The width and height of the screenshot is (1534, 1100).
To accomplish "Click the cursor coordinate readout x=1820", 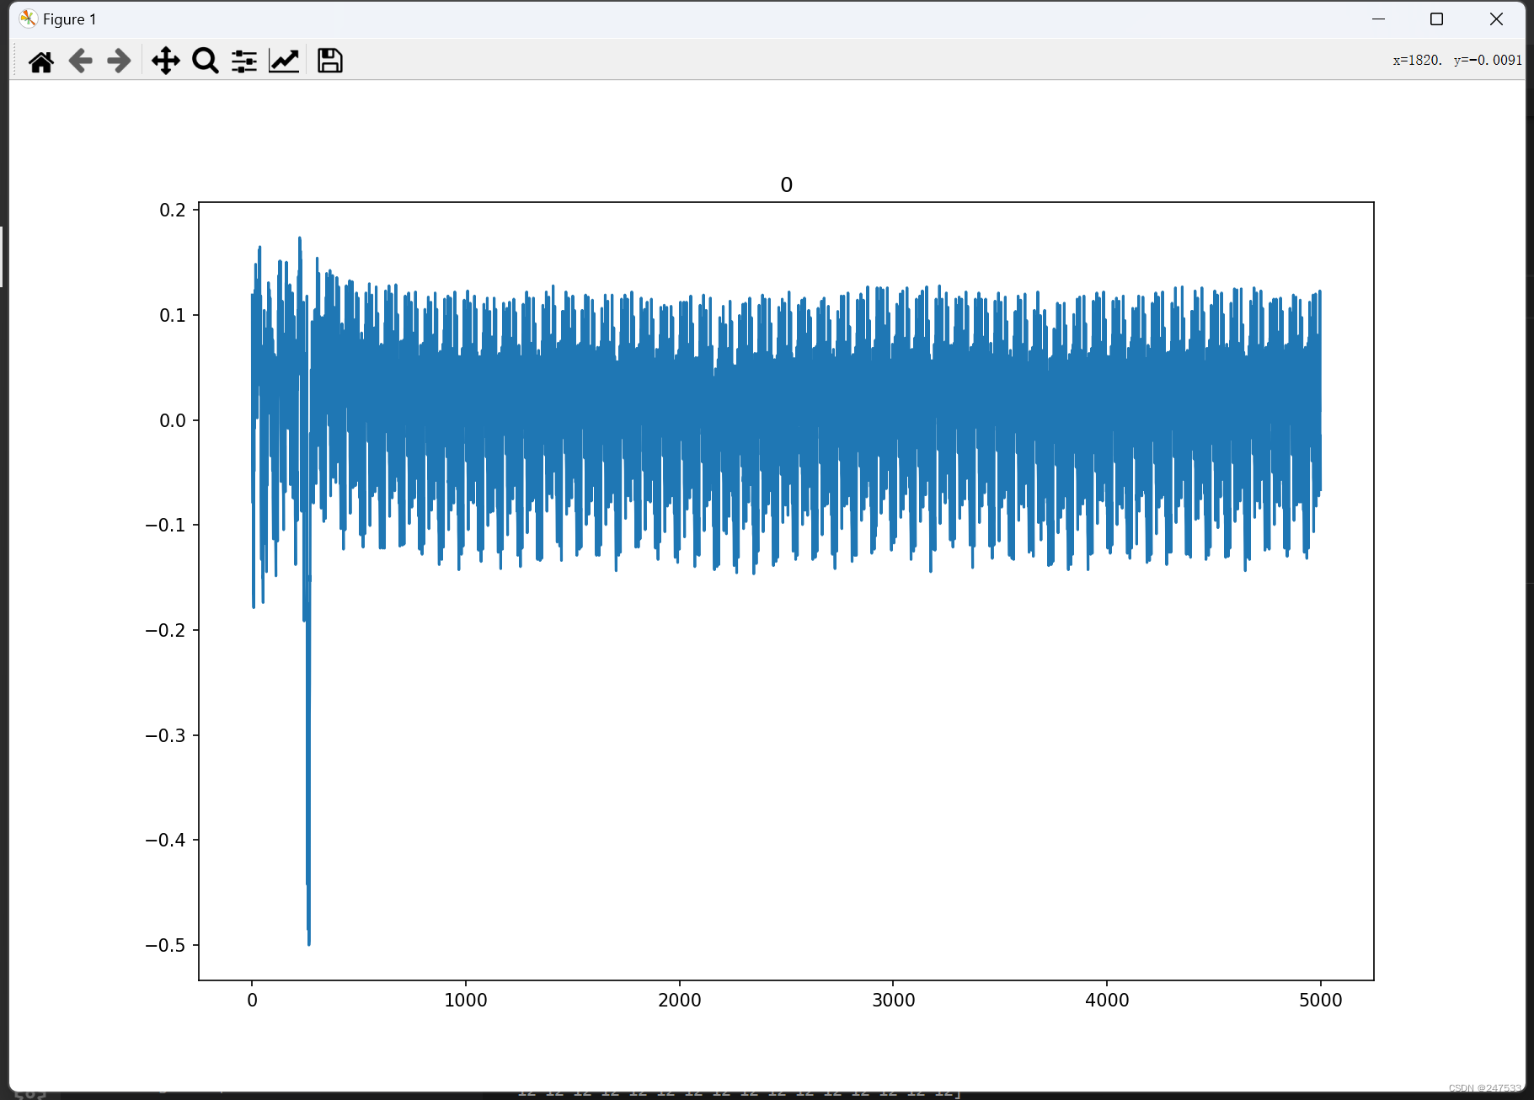I will (x=1418, y=60).
